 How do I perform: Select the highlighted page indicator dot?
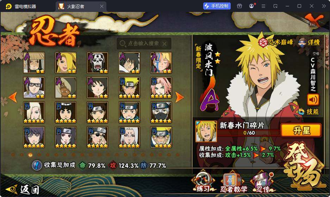click(x=30, y=155)
